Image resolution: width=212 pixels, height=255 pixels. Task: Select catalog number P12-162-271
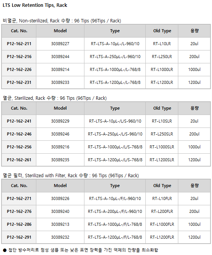tap(19, 198)
